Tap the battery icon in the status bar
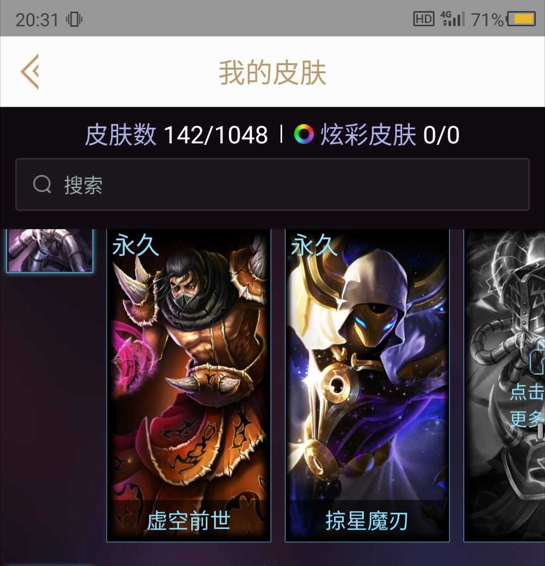 pyautogui.click(x=522, y=19)
